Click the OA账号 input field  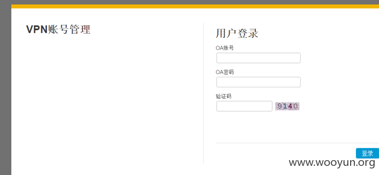(x=259, y=58)
